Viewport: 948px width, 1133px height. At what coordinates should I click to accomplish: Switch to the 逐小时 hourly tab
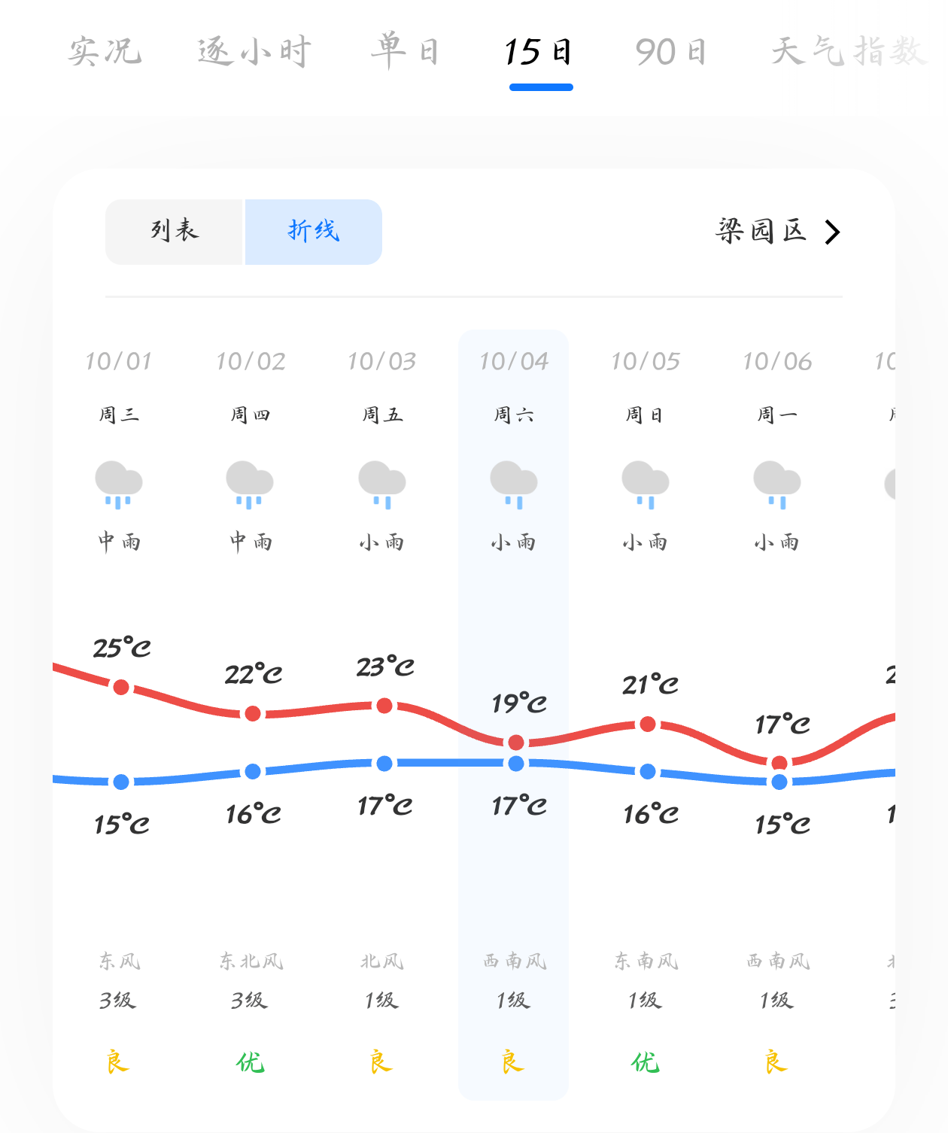(254, 52)
